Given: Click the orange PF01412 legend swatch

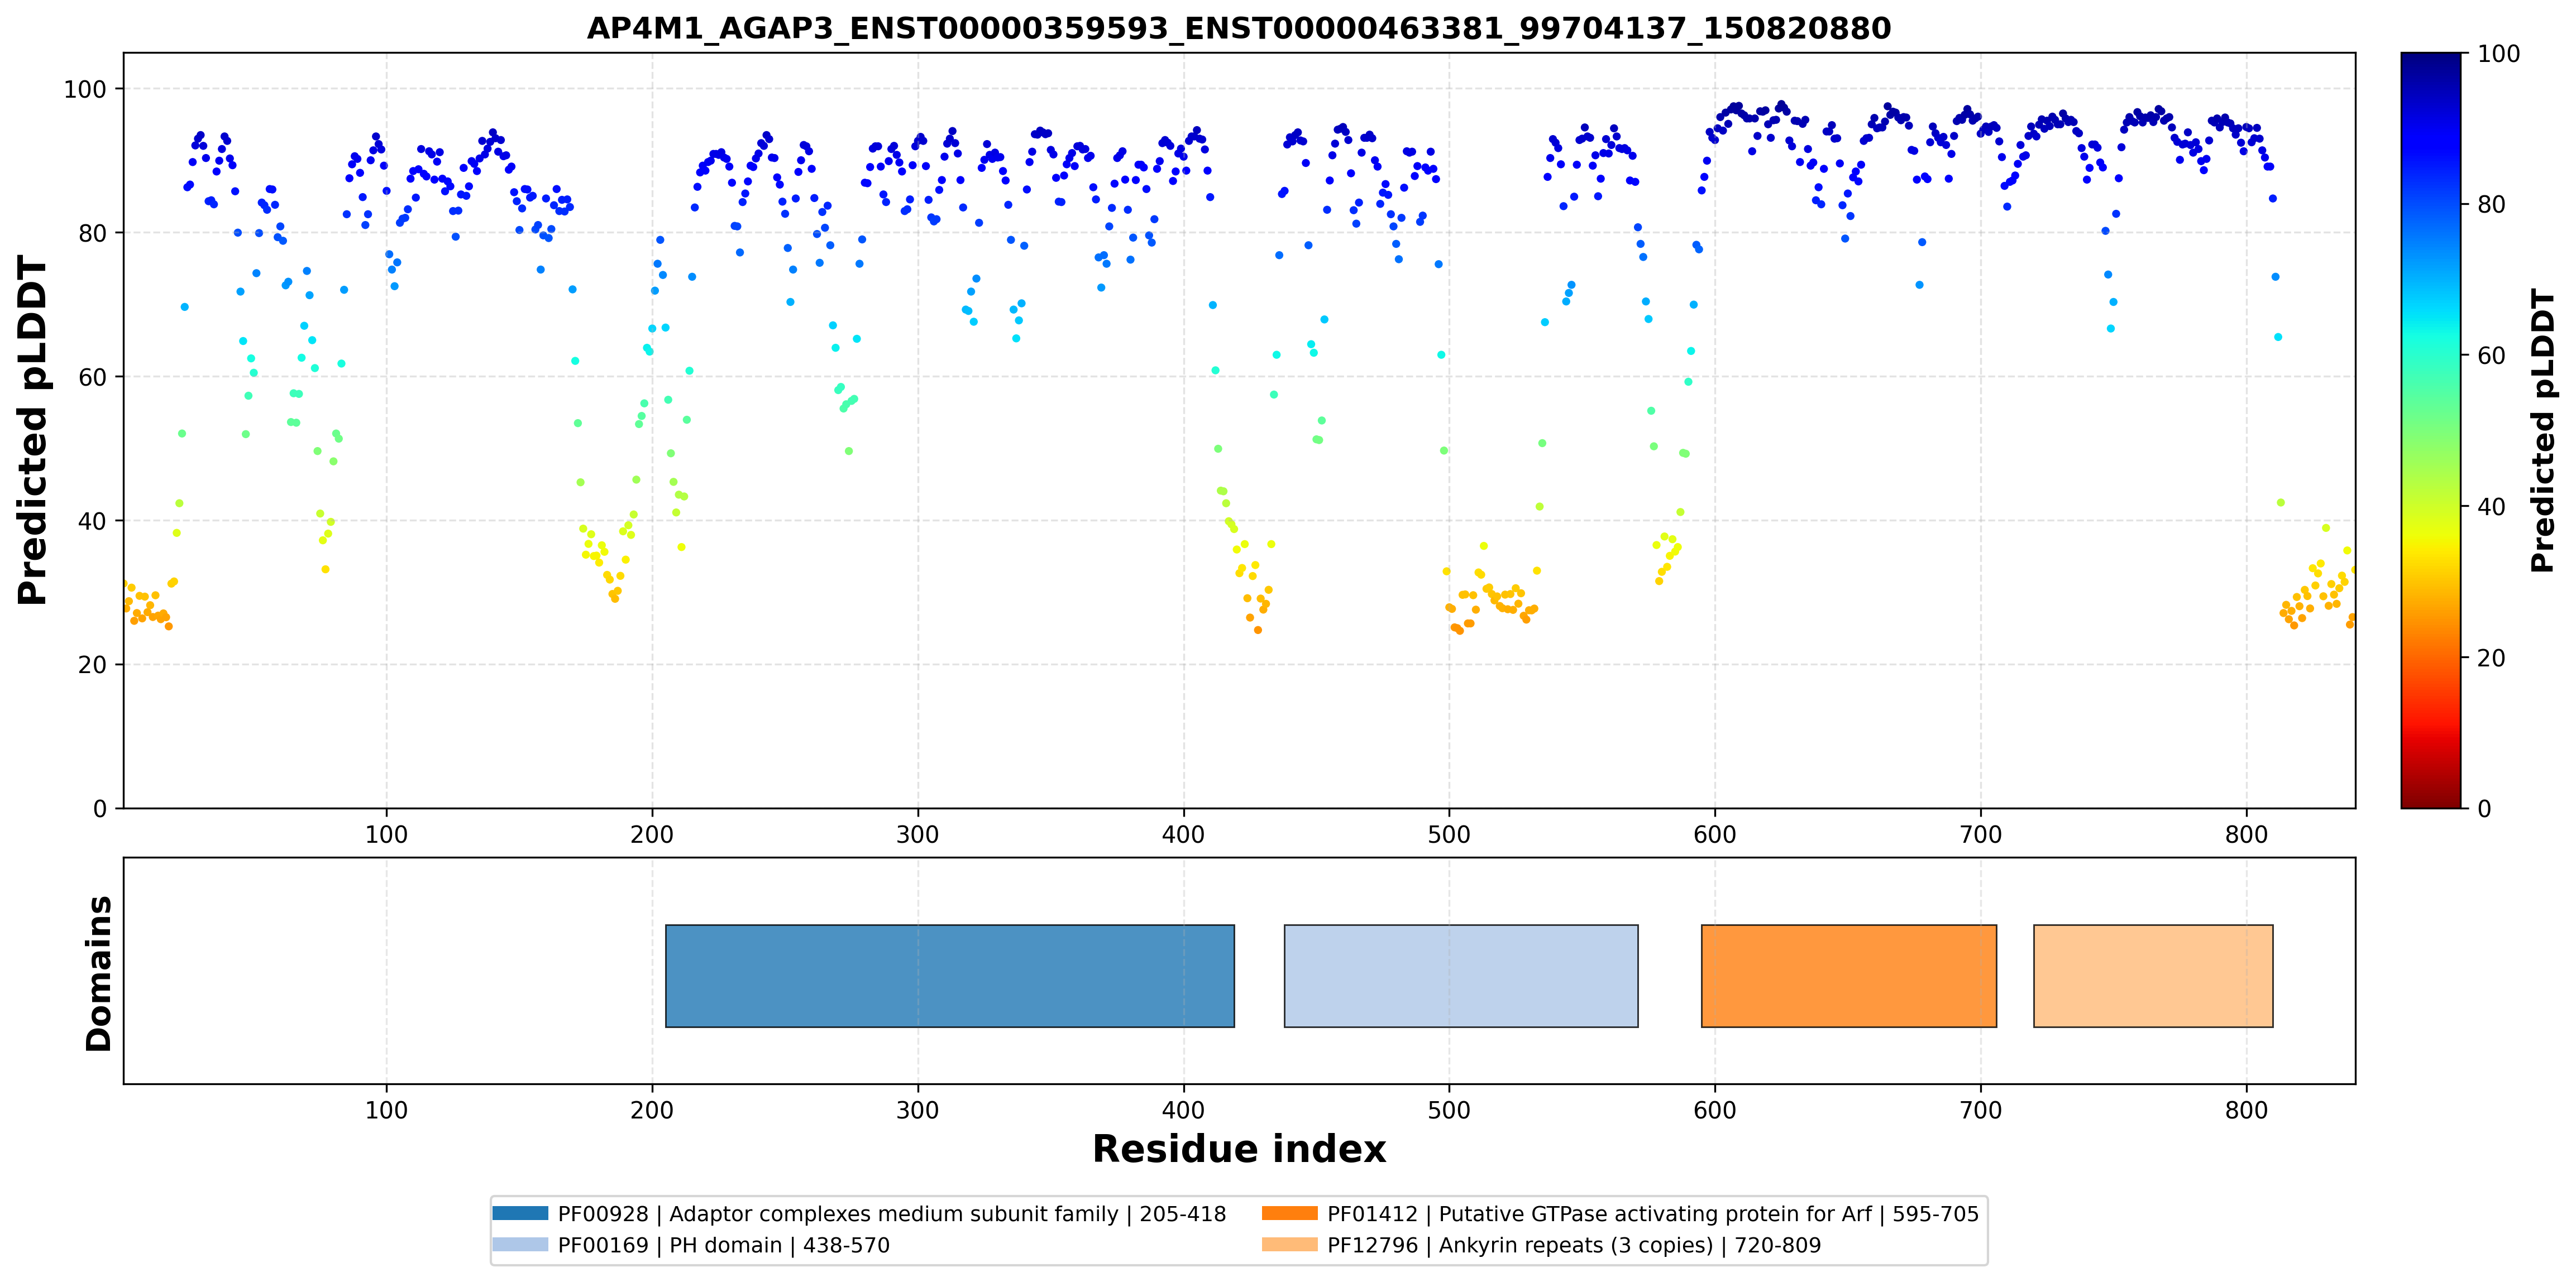Looking at the screenshot, I should pos(1289,1213).
